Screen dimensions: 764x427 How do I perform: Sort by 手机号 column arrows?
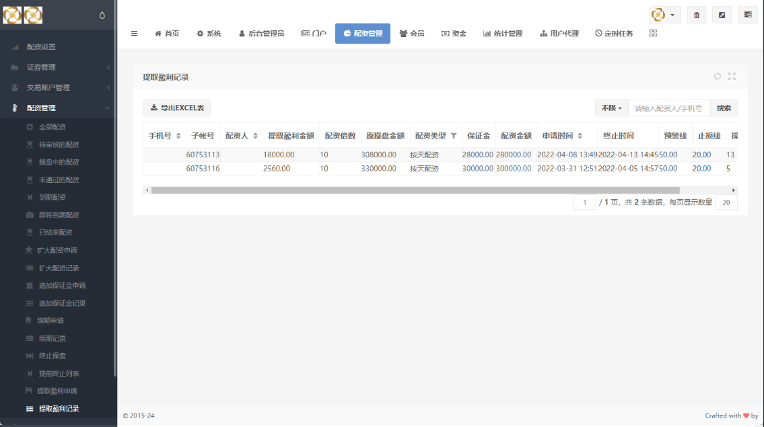pyautogui.click(x=178, y=136)
